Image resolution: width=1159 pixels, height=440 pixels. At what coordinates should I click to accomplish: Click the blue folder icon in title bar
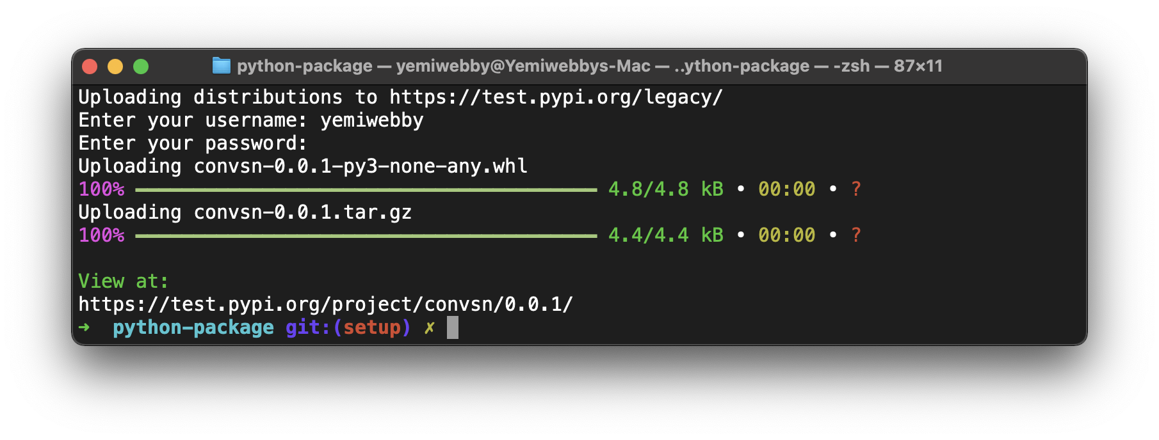221,65
